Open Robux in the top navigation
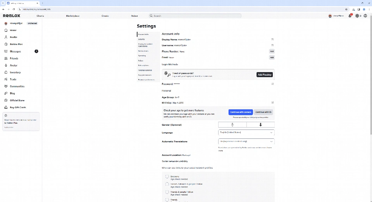Viewport: 372px width, 202px height. pos(134,16)
